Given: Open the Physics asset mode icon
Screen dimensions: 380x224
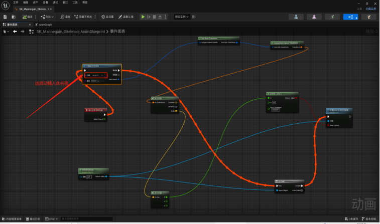Looking at the screenshot, I should pyautogui.click(x=369, y=17).
